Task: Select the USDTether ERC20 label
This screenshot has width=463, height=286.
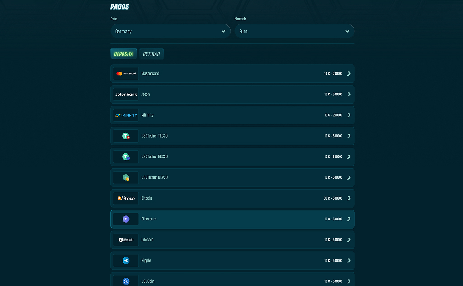Action: (x=155, y=157)
